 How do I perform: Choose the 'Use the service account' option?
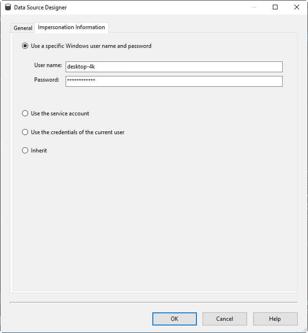(x=25, y=114)
